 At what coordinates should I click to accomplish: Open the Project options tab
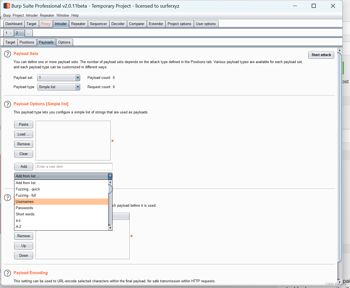point(179,24)
